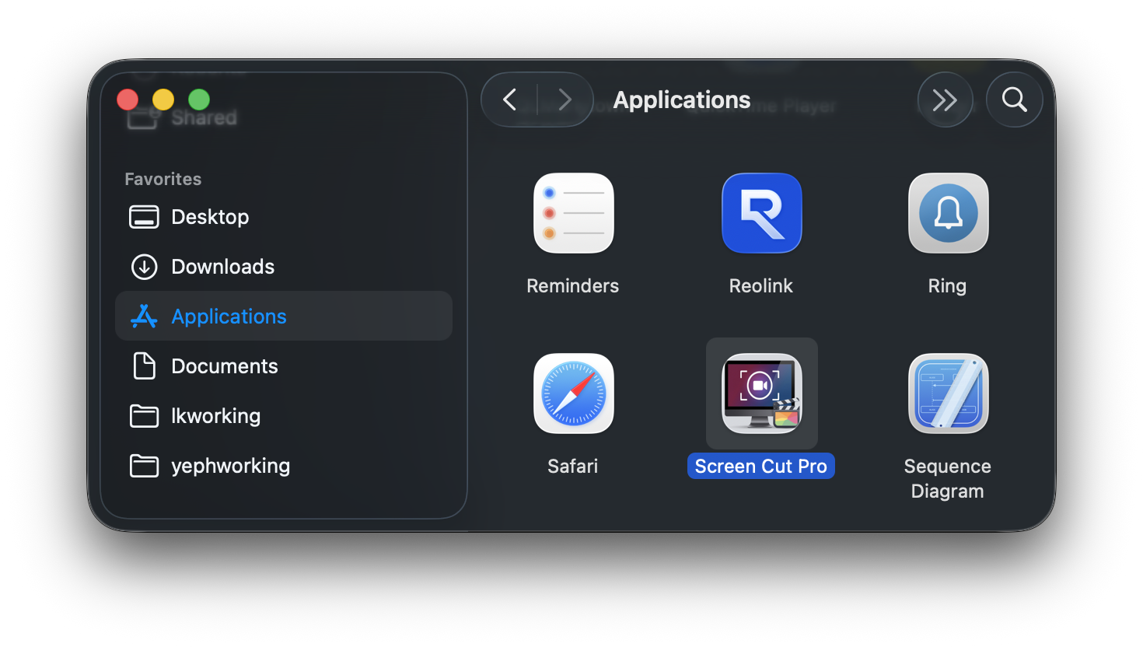The width and height of the screenshot is (1143, 647).
Task: Open the yephworking folder in sidebar
Action: click(x=283, y=466)
